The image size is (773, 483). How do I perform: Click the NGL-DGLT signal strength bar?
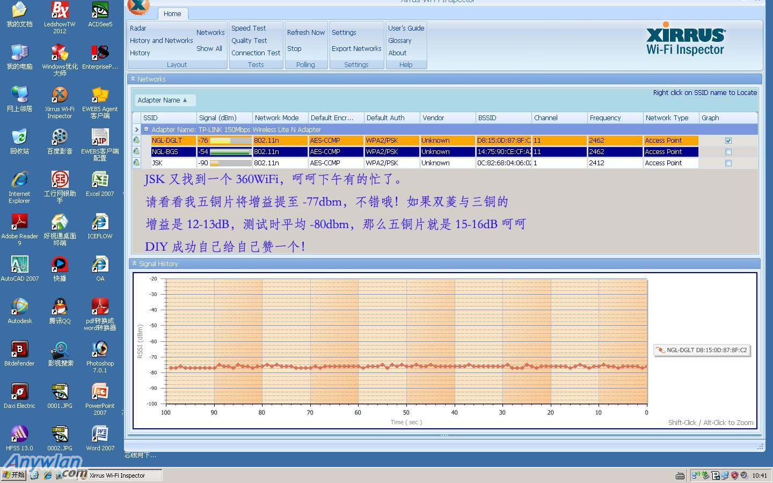pyautogui.click(x=230, y=141)
